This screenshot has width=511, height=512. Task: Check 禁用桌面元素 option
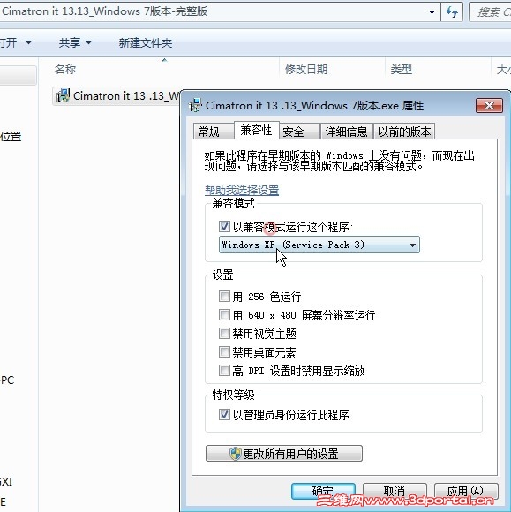[224, 352]
